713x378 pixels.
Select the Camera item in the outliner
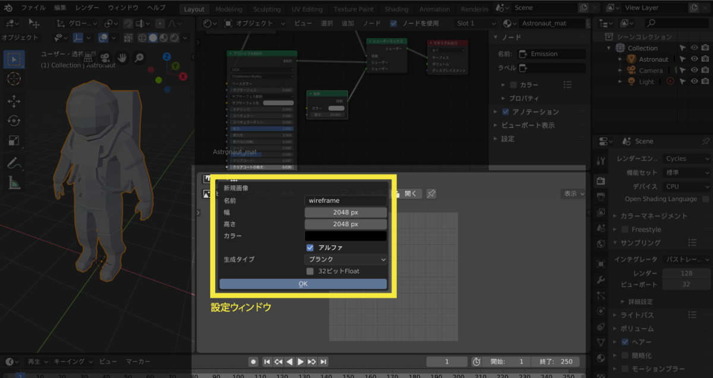point(651,71)
